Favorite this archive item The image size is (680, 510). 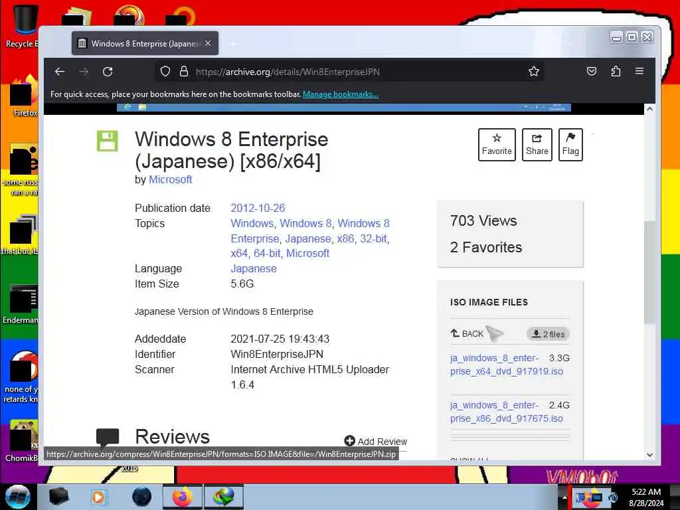click(x=497, y=144)
